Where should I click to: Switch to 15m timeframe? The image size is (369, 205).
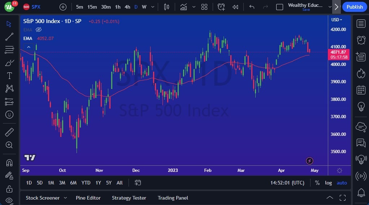click(92, 7)
